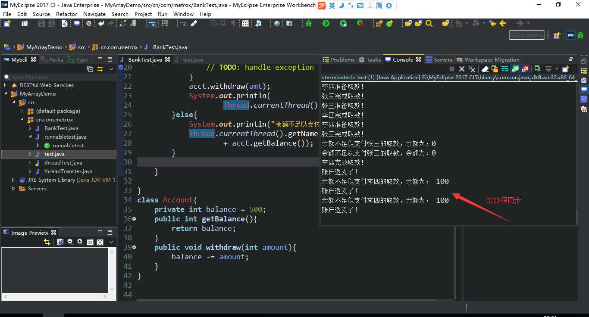Expand BankTest.java tree node

(30, 128)
